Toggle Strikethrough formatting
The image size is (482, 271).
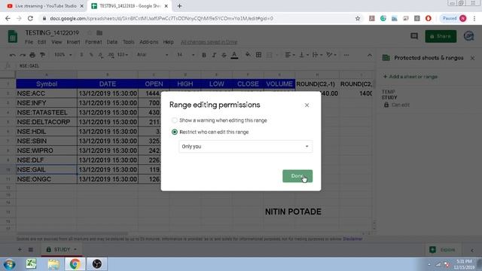tap(224, 55)
